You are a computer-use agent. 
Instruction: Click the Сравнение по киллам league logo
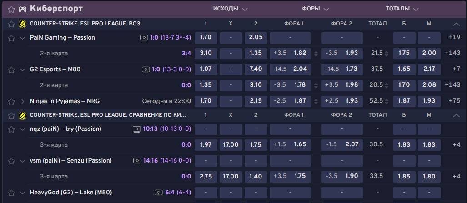coord(22,116)
